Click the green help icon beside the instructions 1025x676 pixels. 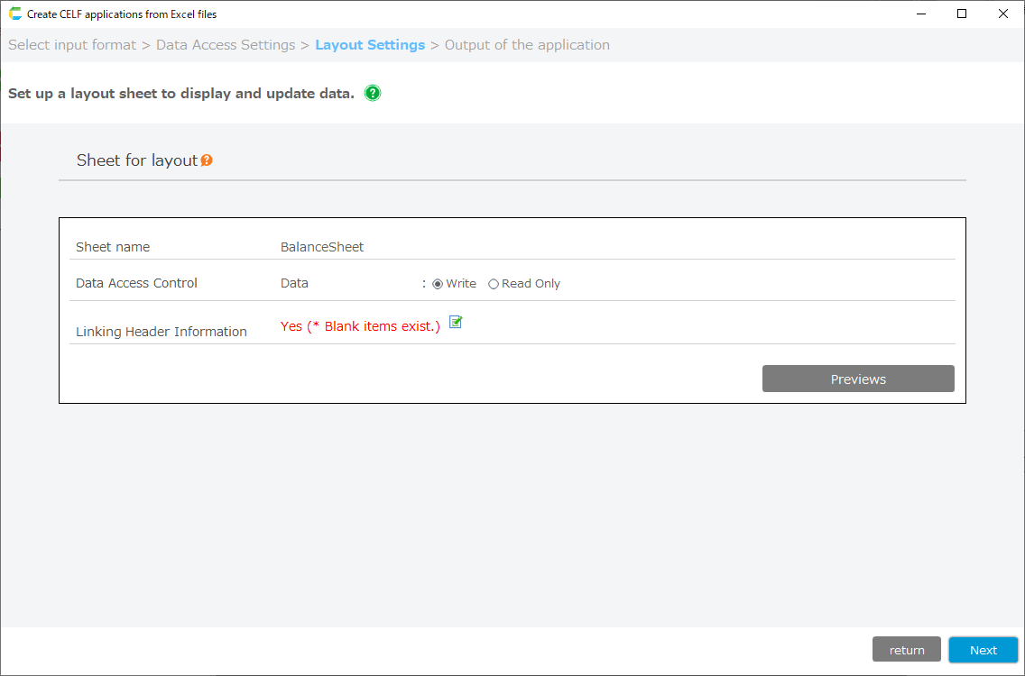tap(373, 93)
